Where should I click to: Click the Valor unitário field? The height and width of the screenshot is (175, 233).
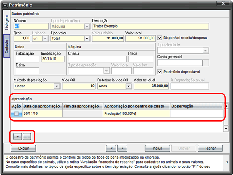pyautogui.click(x=108, y=38)
